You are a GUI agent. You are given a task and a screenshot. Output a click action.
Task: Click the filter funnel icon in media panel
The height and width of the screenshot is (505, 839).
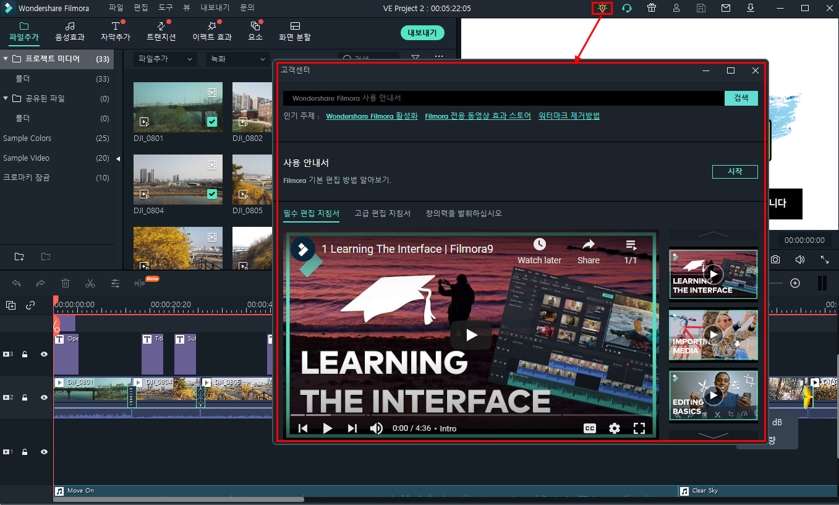click(x=415, y=57)
